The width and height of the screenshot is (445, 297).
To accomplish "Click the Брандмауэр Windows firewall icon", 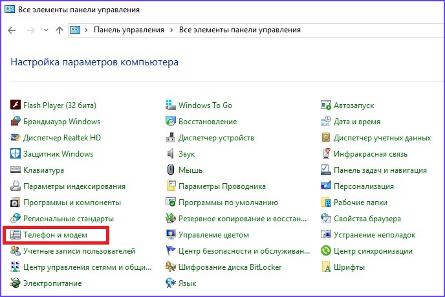I will tap(16, 121).
